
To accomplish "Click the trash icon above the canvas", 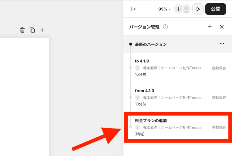I will click(x=22, y=30).
